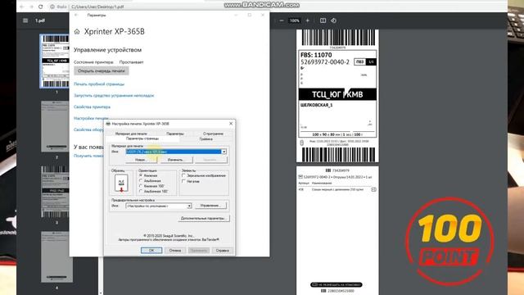Click the Открыть очередь печати button
This screenshot has width=524, height=295.
[x=102, y=71]
